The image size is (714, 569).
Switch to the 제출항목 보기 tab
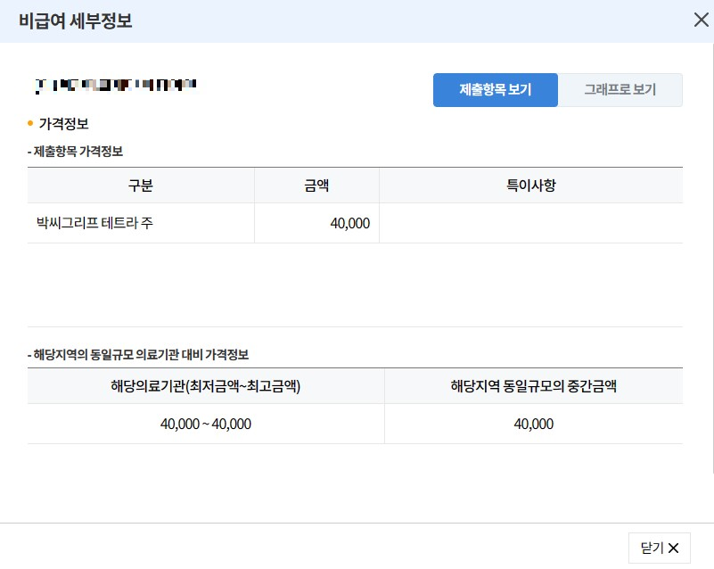pyautogui.click(x=494, y=89)
